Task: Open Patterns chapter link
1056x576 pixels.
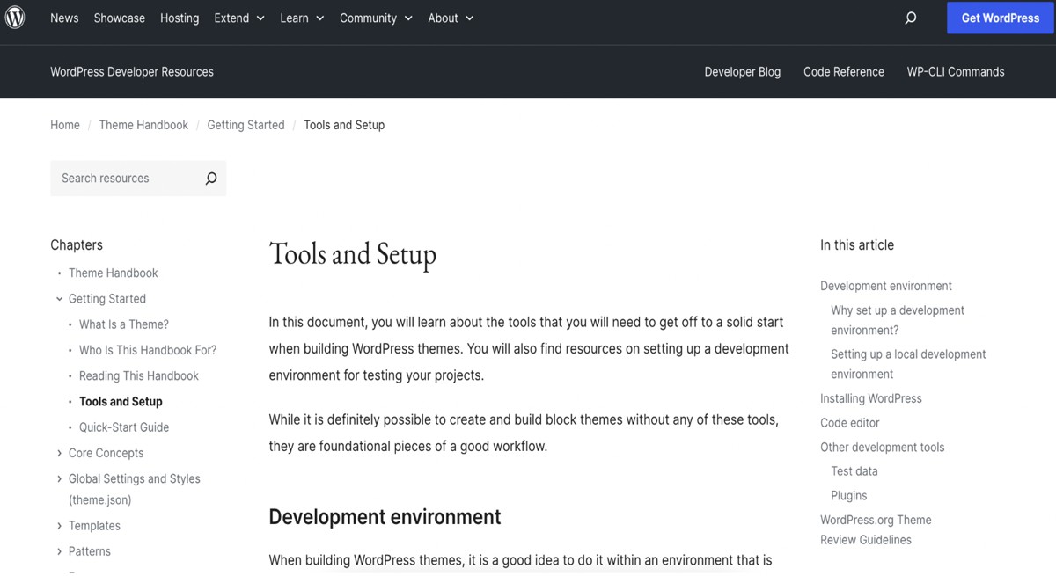Action: [90, 551]
